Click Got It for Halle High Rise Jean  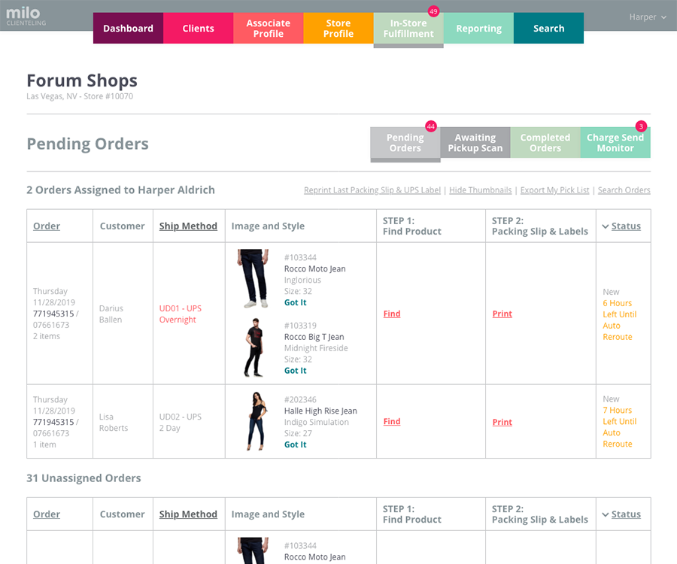(x=296, y=444)
